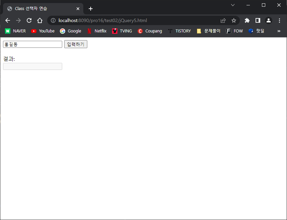Image resolution: width=287 pixels, height=220 pixels.
Task: Open the Coupang bookmark
Action: (150, 31)
